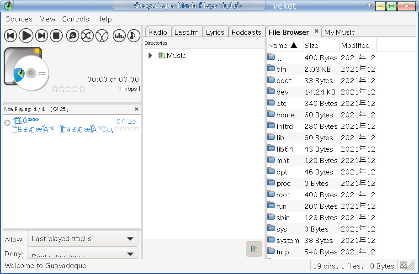Select the folder name 'run' in the file list

point(281,206)
